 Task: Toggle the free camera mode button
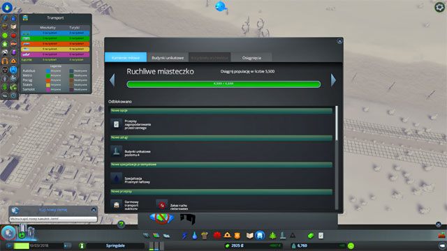442,245
